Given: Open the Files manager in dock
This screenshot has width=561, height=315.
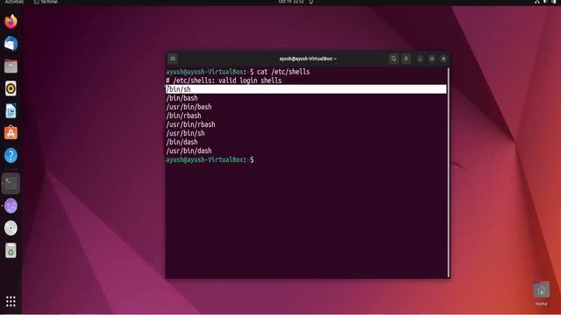Looking at the screenshot, I should [x=11, y=66].
